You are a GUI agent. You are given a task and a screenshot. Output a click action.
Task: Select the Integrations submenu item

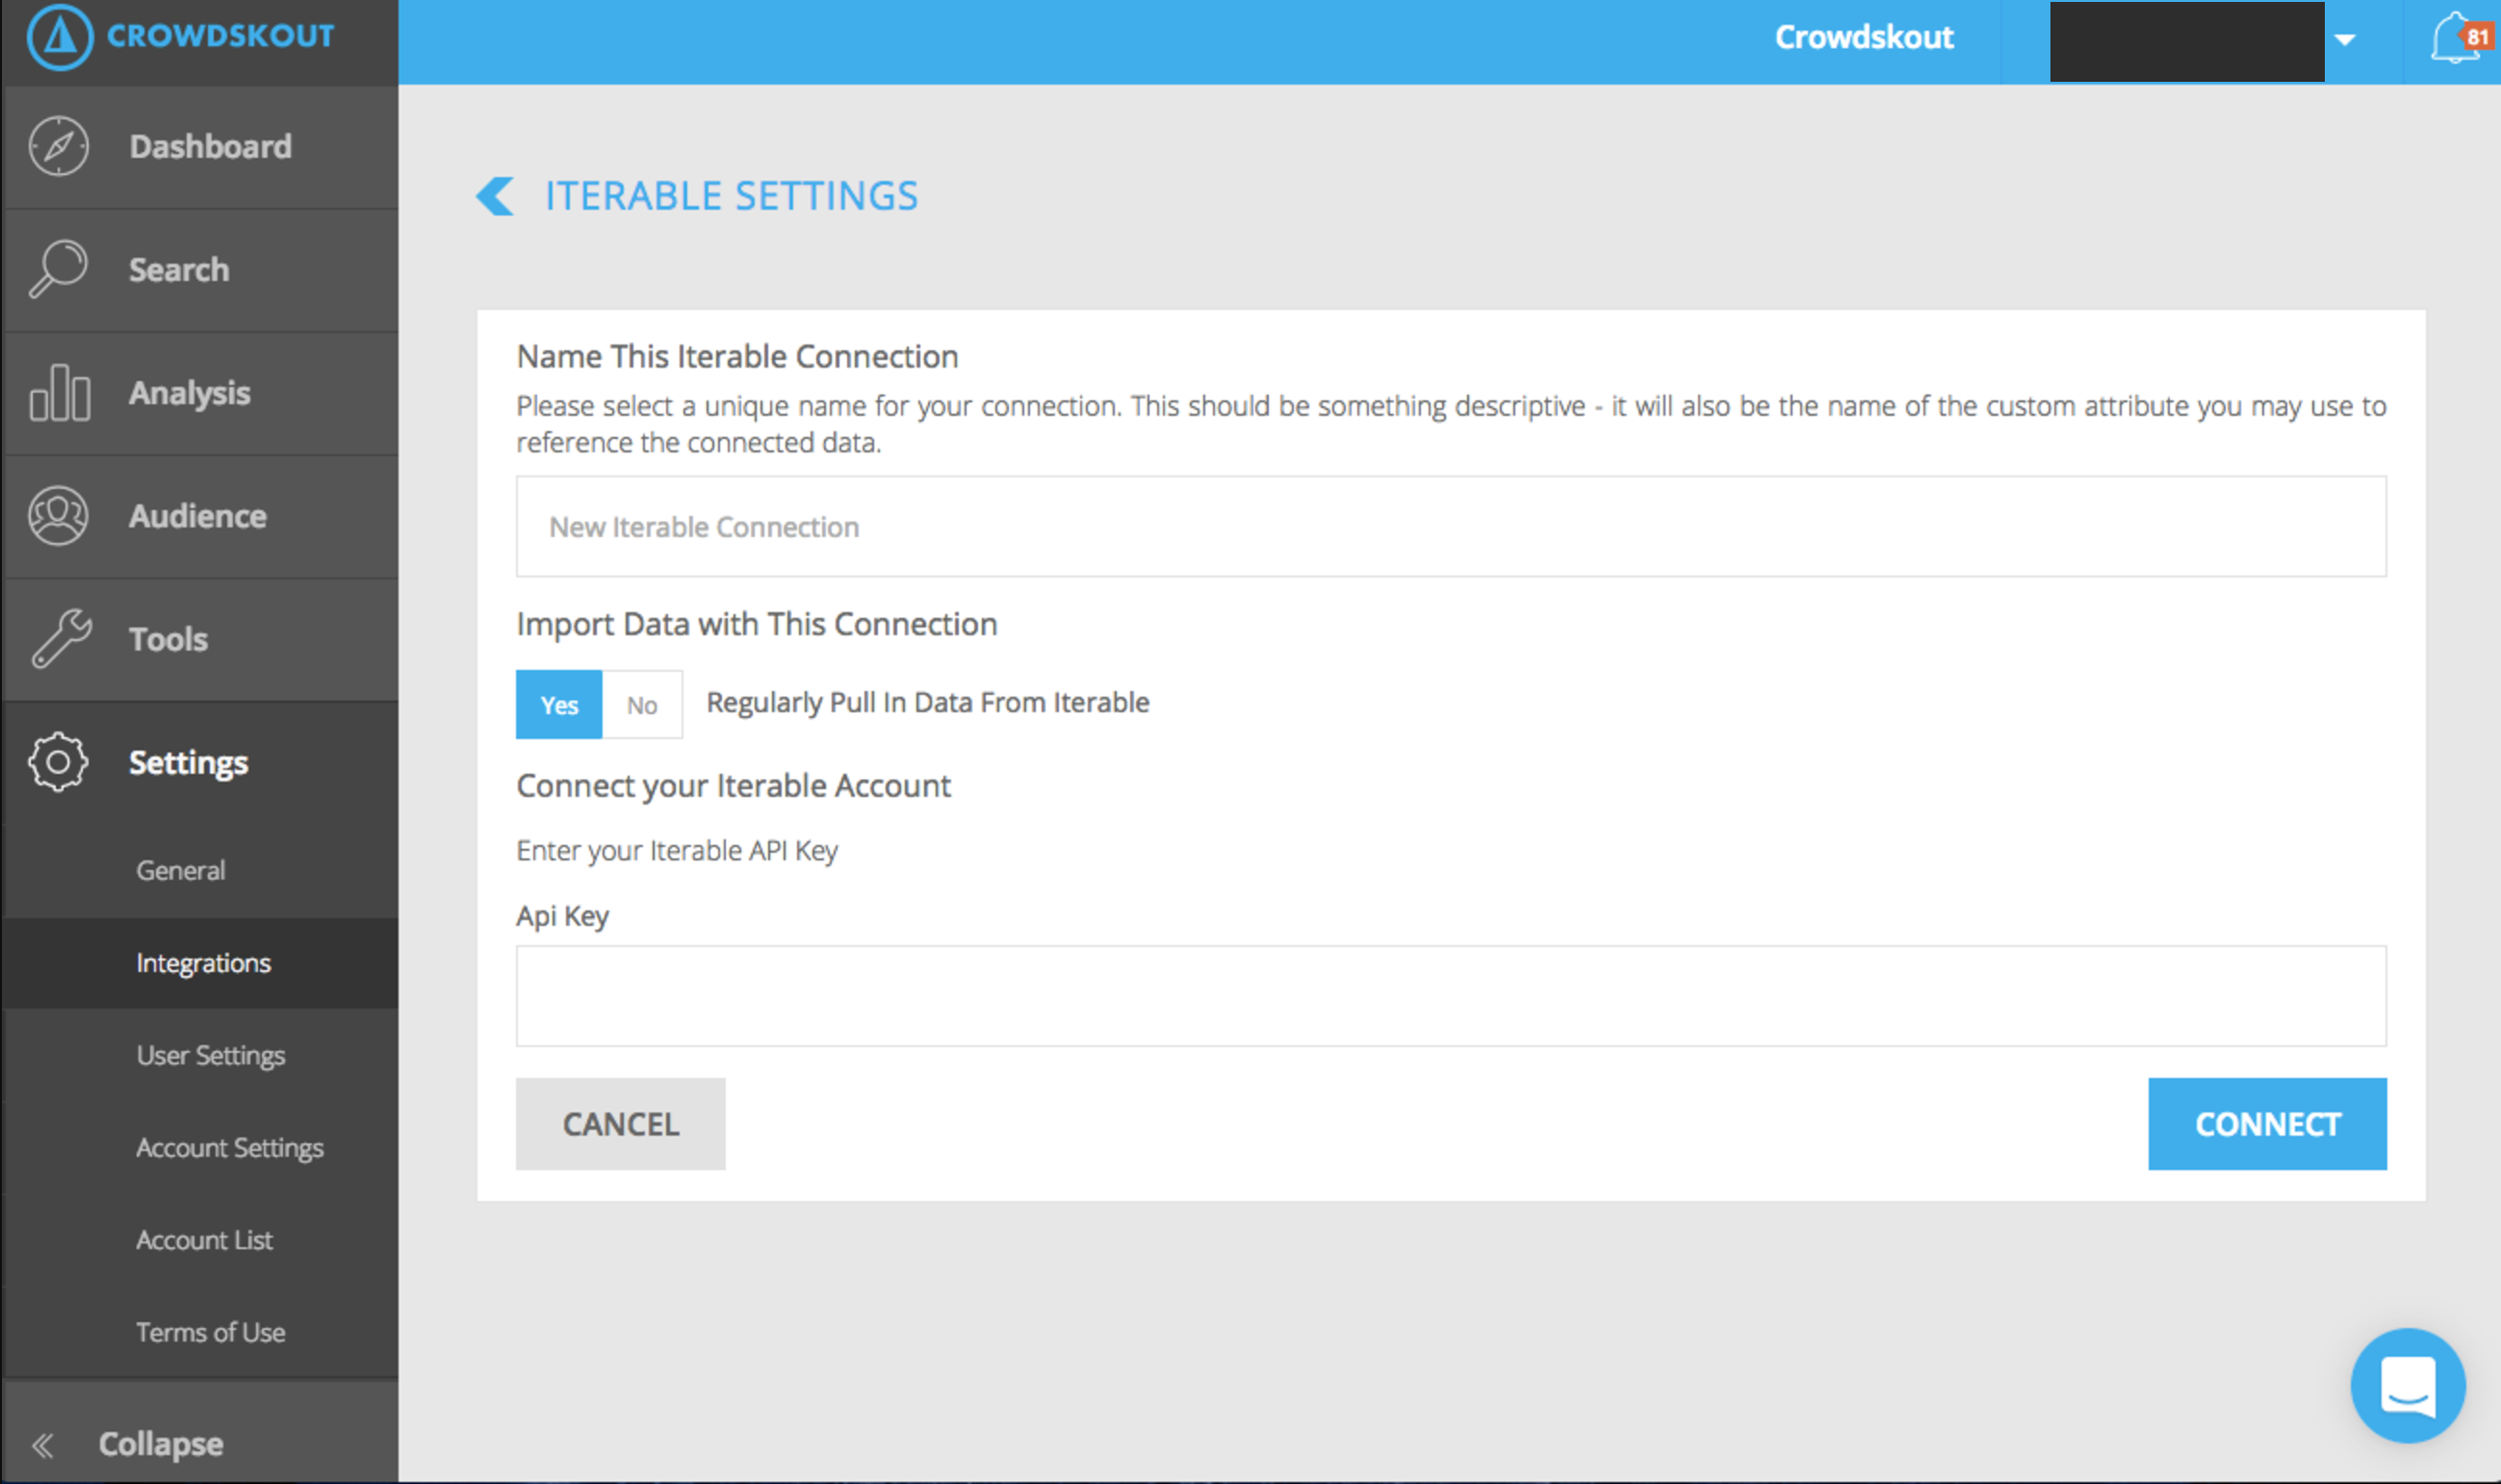(x=200, y=963)
